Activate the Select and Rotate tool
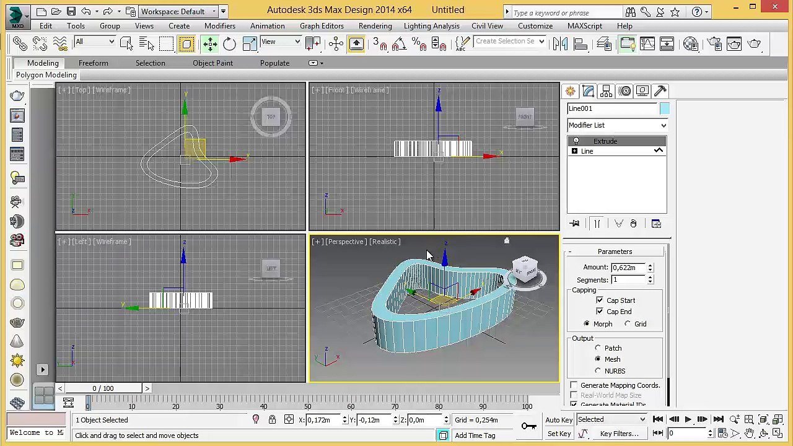 (x=230, y=43)
